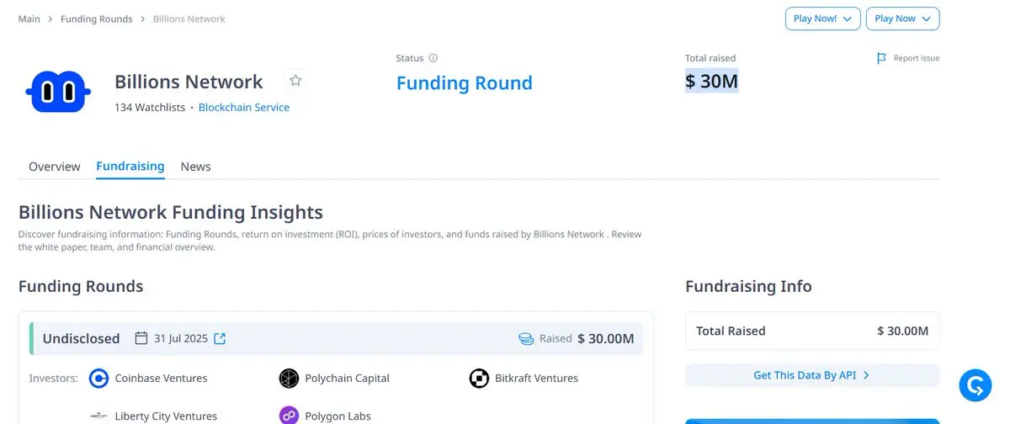
Task: Expand the second Play Now dropdown
Action: [x=903, y=19]
